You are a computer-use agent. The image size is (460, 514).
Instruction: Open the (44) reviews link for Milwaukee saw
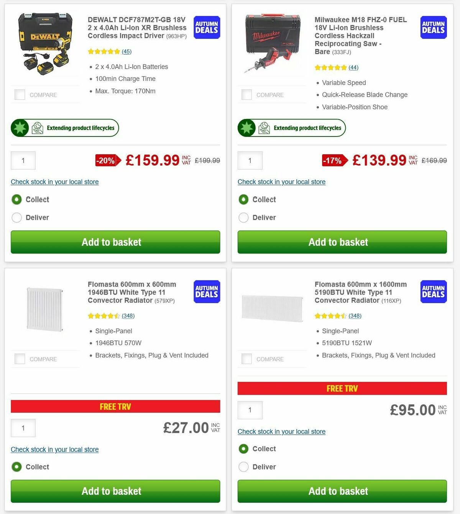pos(353,67)
